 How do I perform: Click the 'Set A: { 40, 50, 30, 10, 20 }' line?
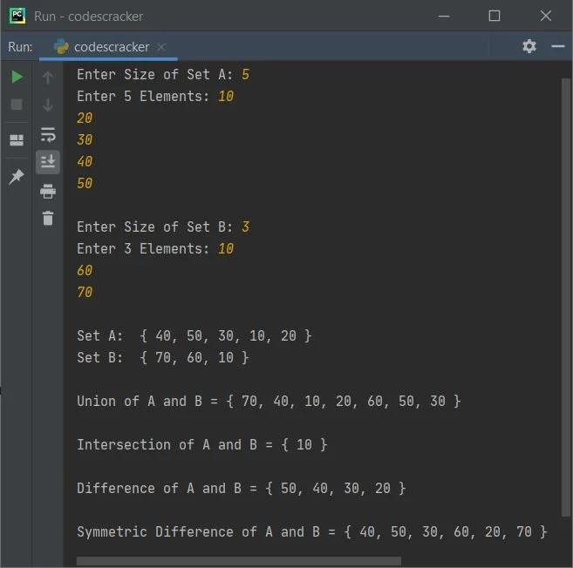click(194, 336)
